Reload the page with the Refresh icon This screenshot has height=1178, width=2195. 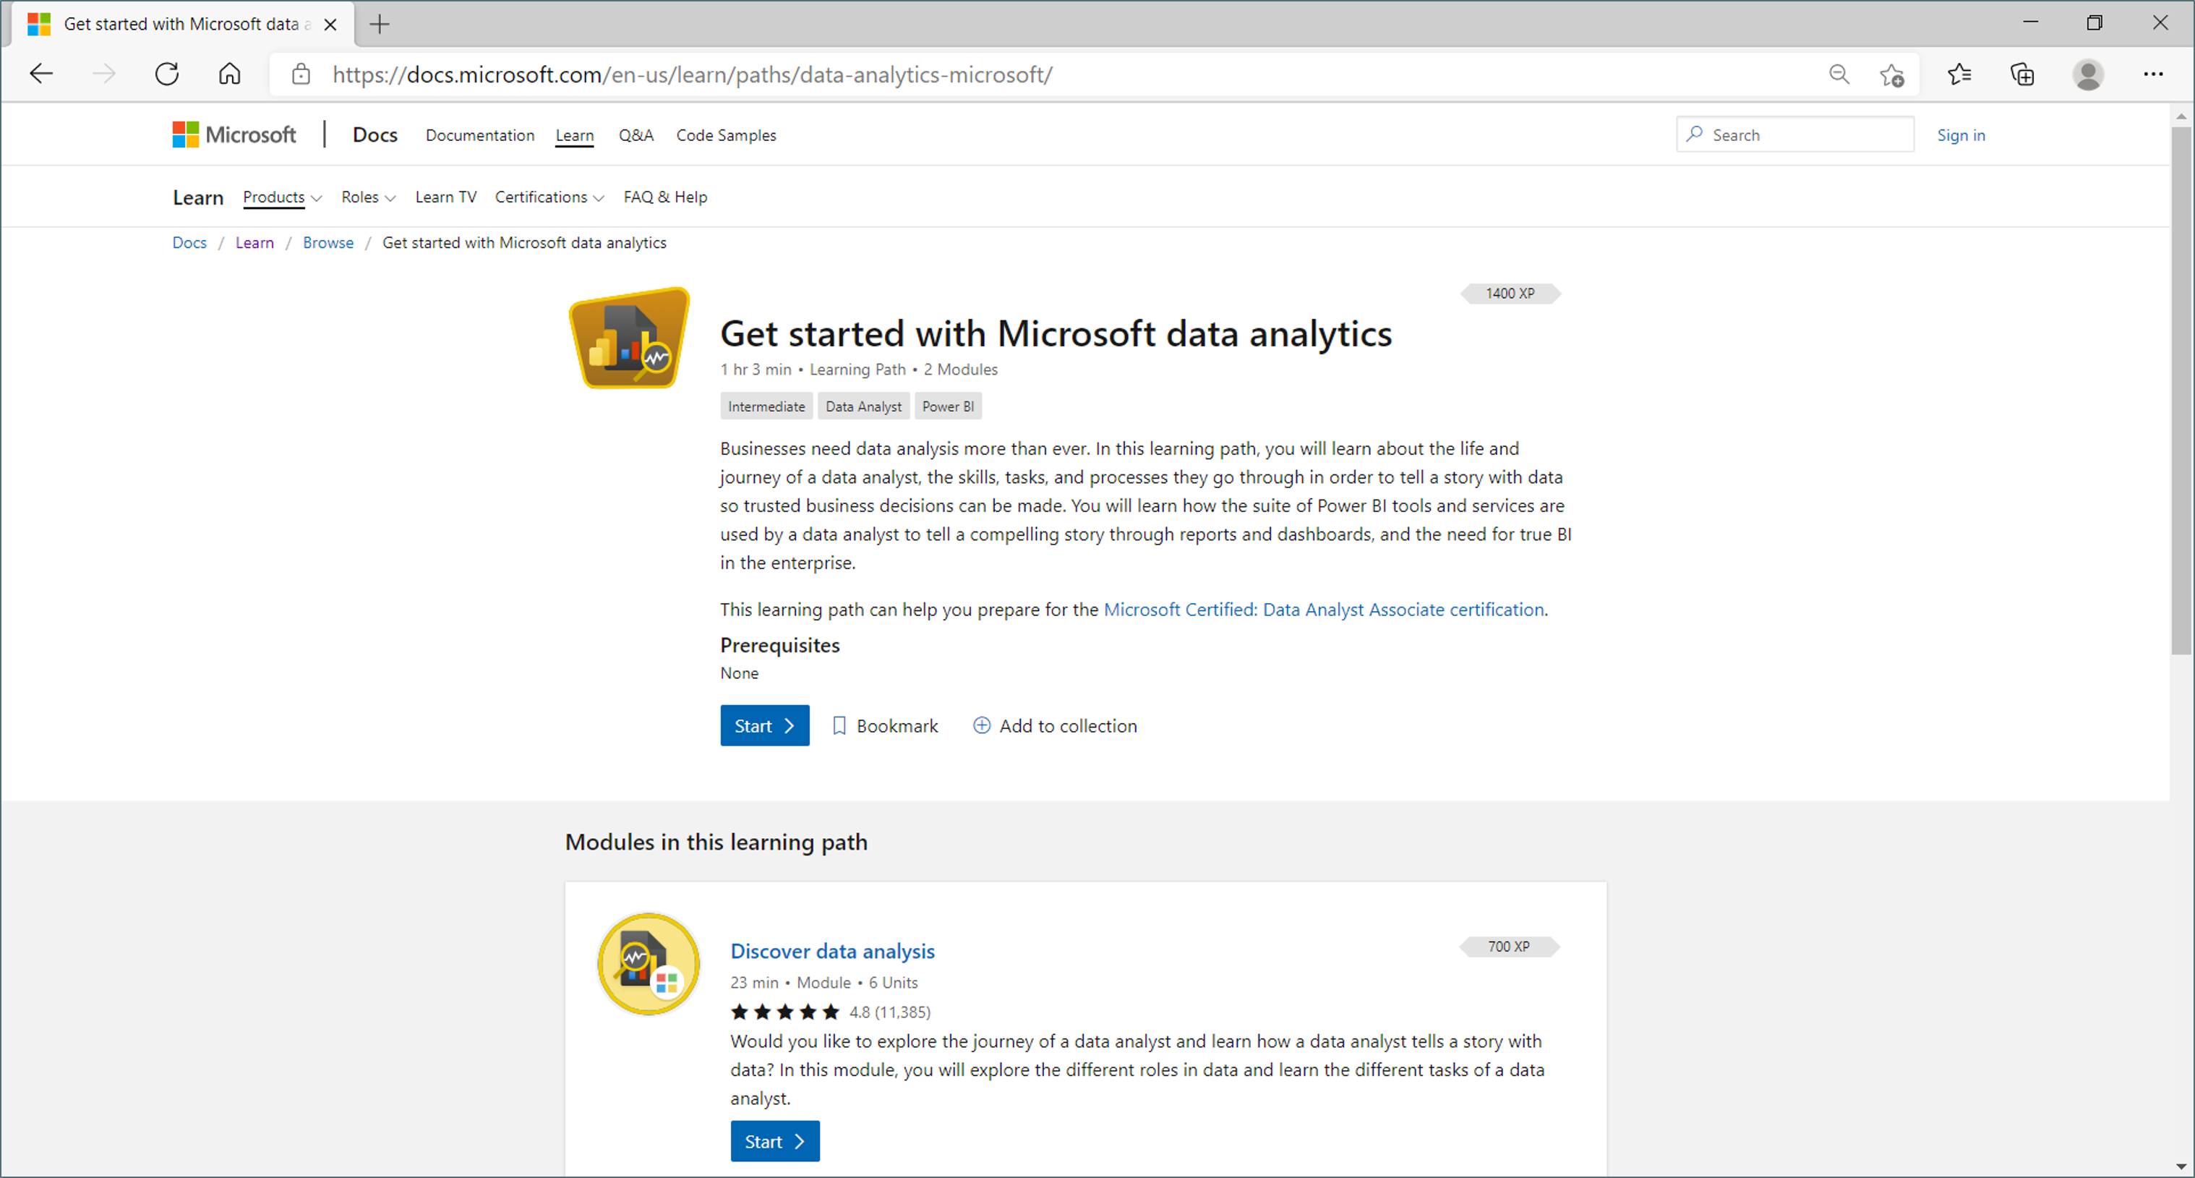pyautogui.click(x=167, y=74)
